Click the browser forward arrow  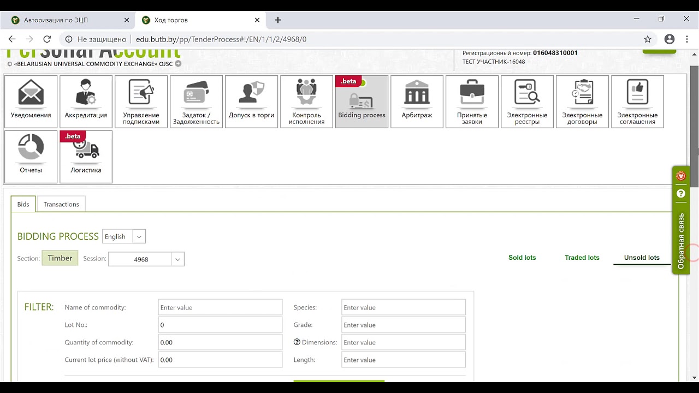(x=29, y=39)
